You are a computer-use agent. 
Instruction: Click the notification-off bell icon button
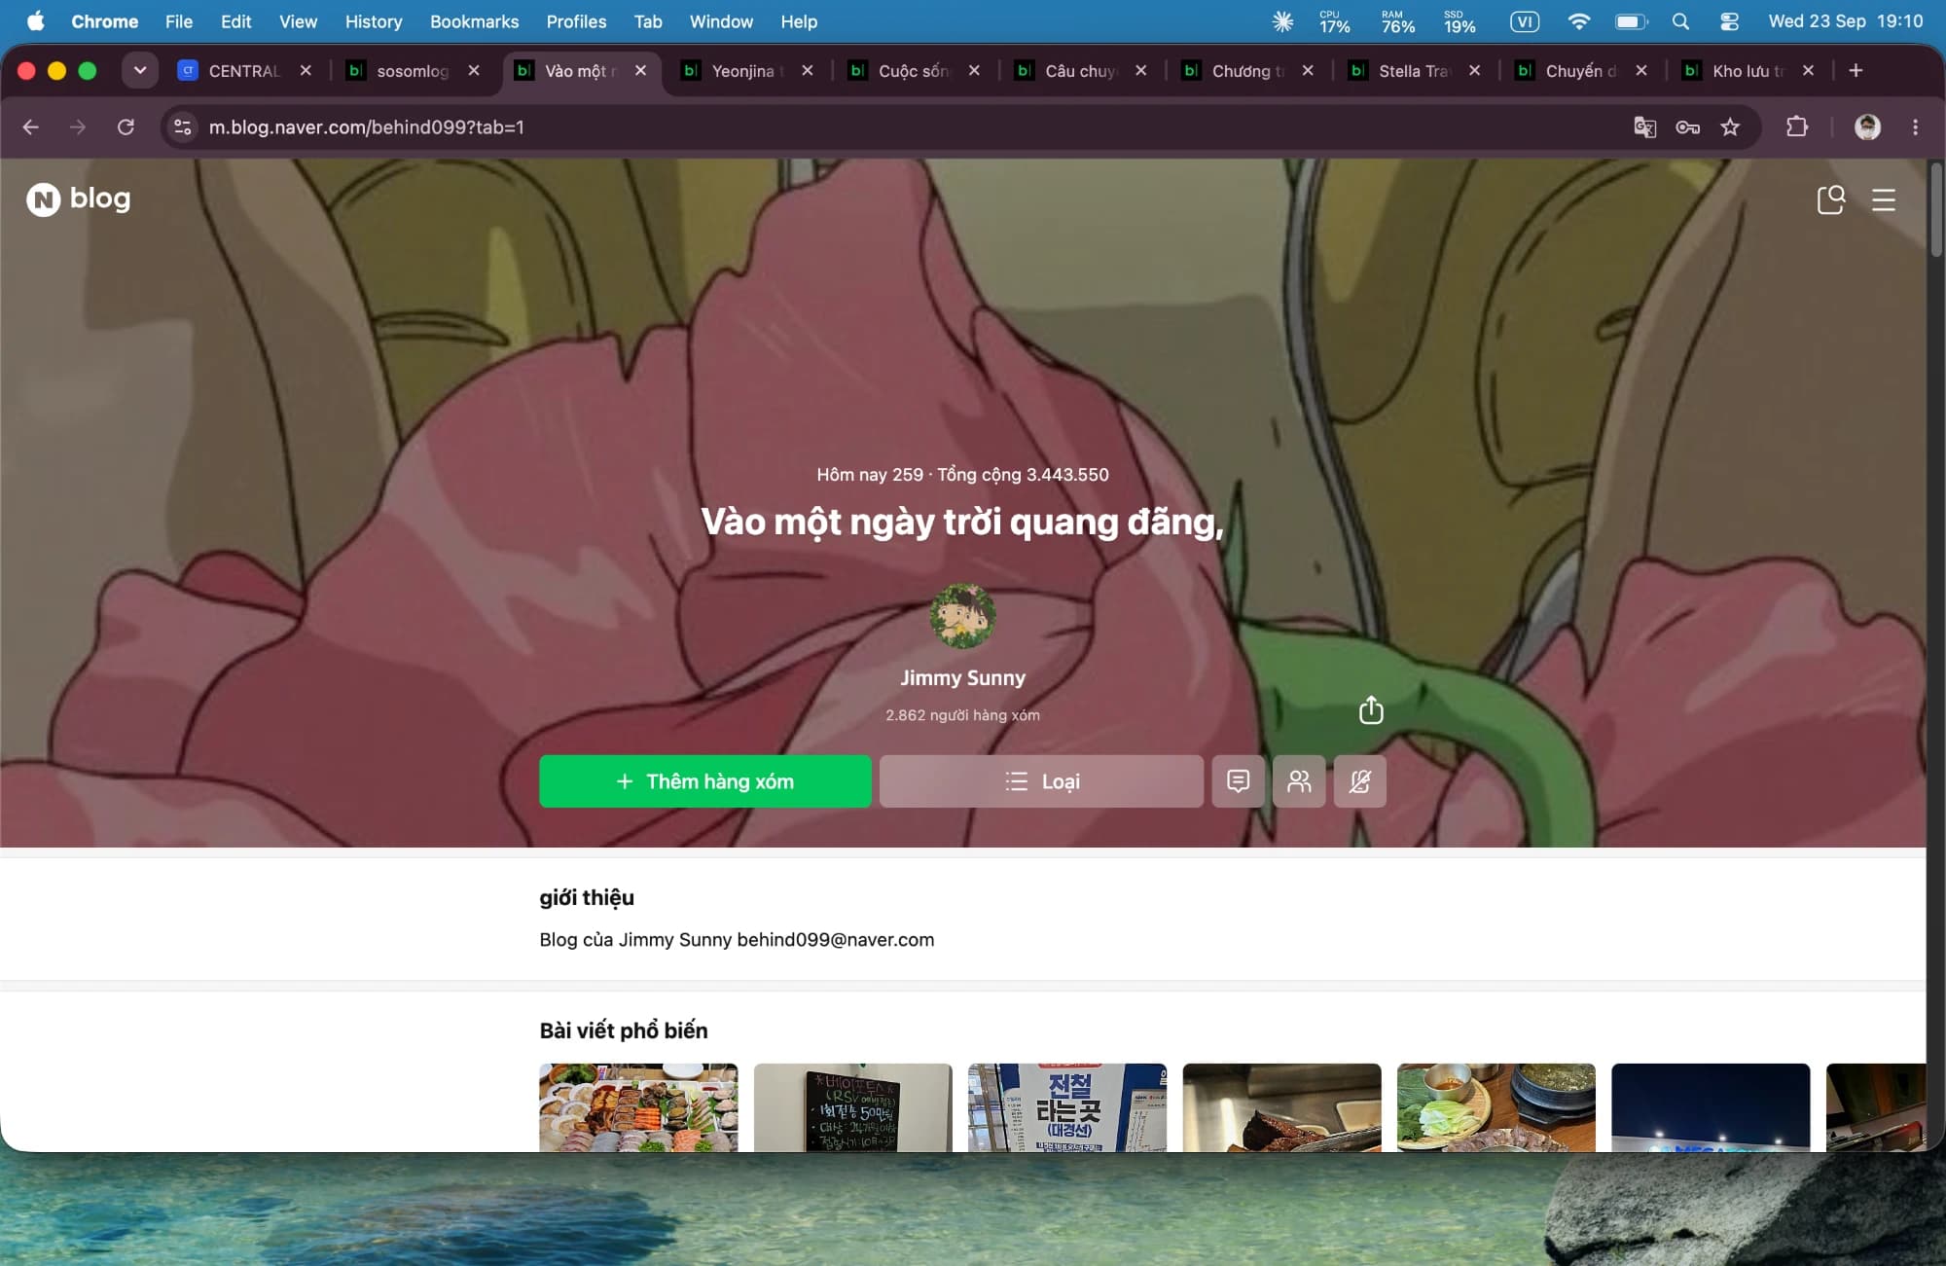click(x=1360, y=781)
